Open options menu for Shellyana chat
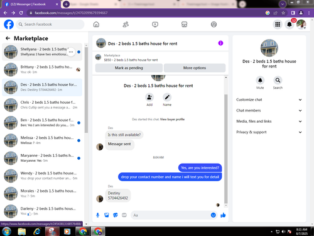The height and width of the screenshot is (236, 314). click(x=71, y=52)
